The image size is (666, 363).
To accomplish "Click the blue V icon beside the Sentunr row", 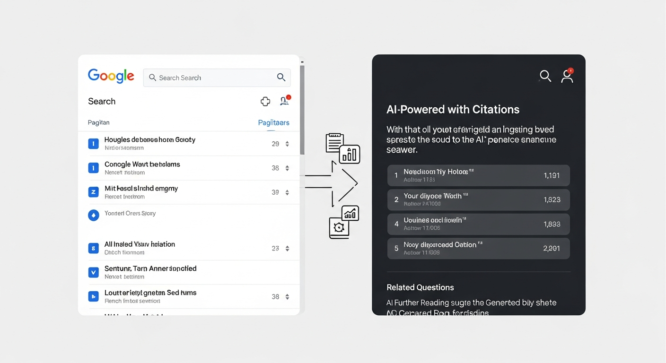I will (93, 272).
